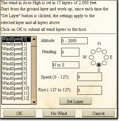The width and height of the screenshot is (119, 121).
Task: Cancel the wind settings dialog
Action: (98, 113)
